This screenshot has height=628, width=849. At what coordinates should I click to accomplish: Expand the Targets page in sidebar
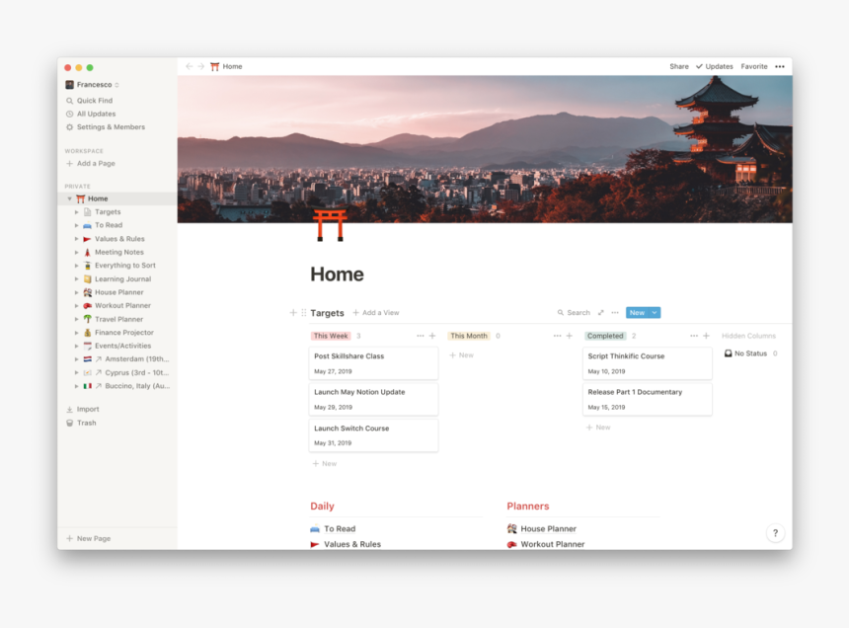76,212
